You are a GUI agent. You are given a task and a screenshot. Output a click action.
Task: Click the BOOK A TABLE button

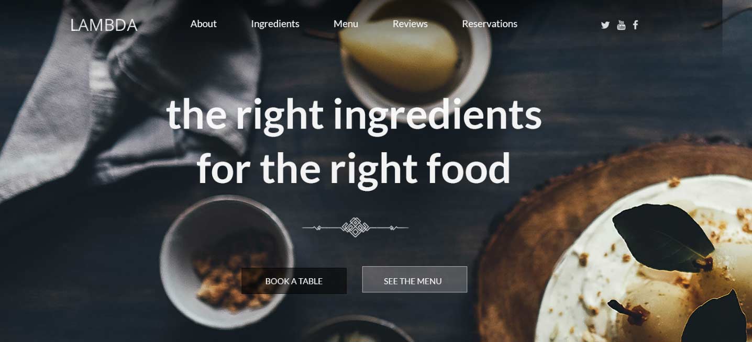click(x=294, y=281)
